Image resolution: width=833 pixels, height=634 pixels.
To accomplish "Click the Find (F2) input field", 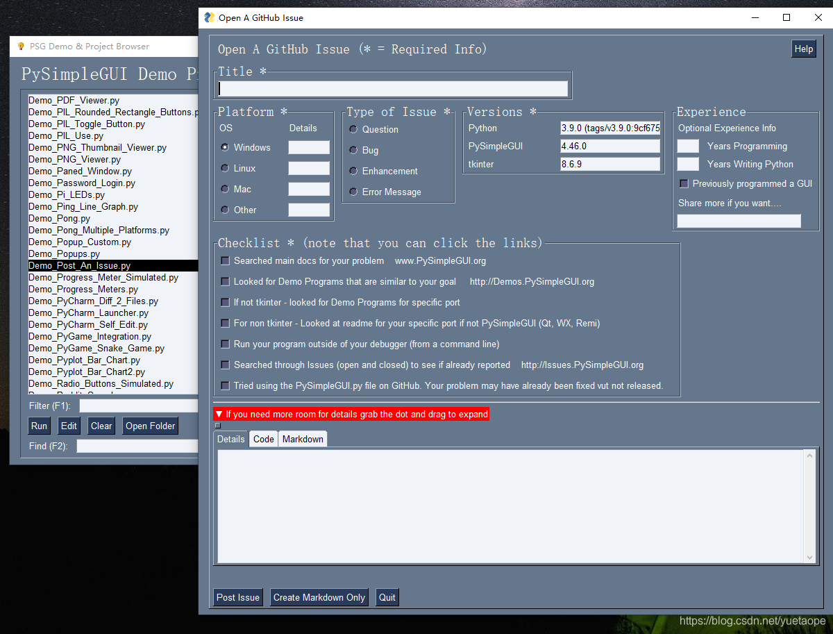I will (x=137, y=446).
